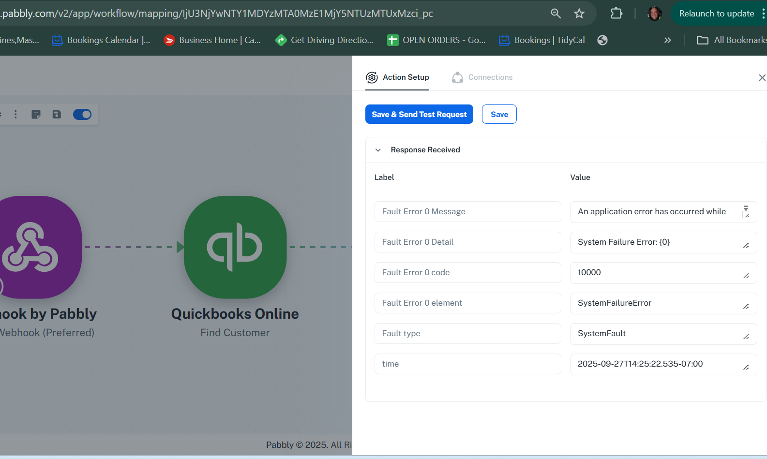Click Fault type label field
The height and width of the screenshot is (459, 767).
point(467,333)
